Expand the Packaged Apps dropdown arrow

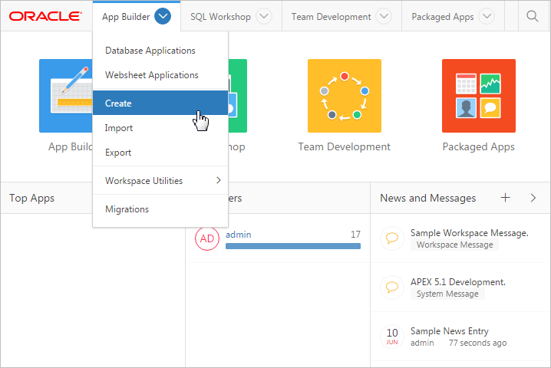pyautogui.click(x=487, y=16)
